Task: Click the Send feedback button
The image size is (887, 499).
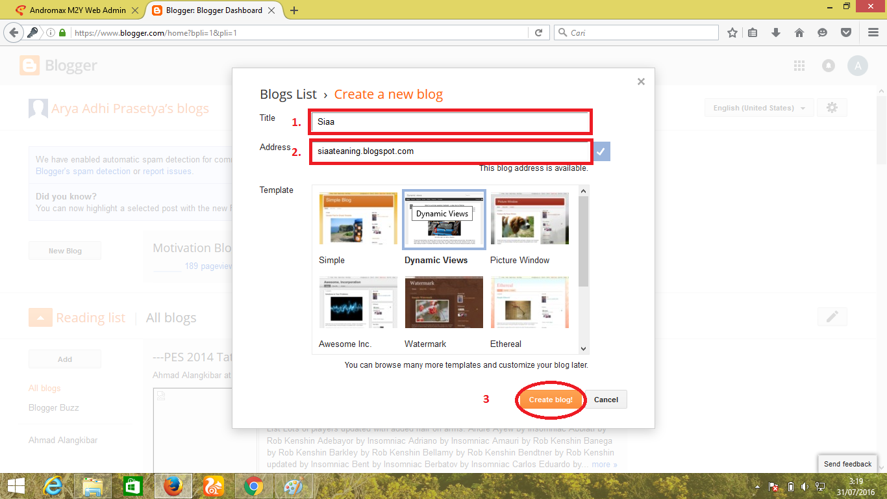Action: (x=847, y=463)
